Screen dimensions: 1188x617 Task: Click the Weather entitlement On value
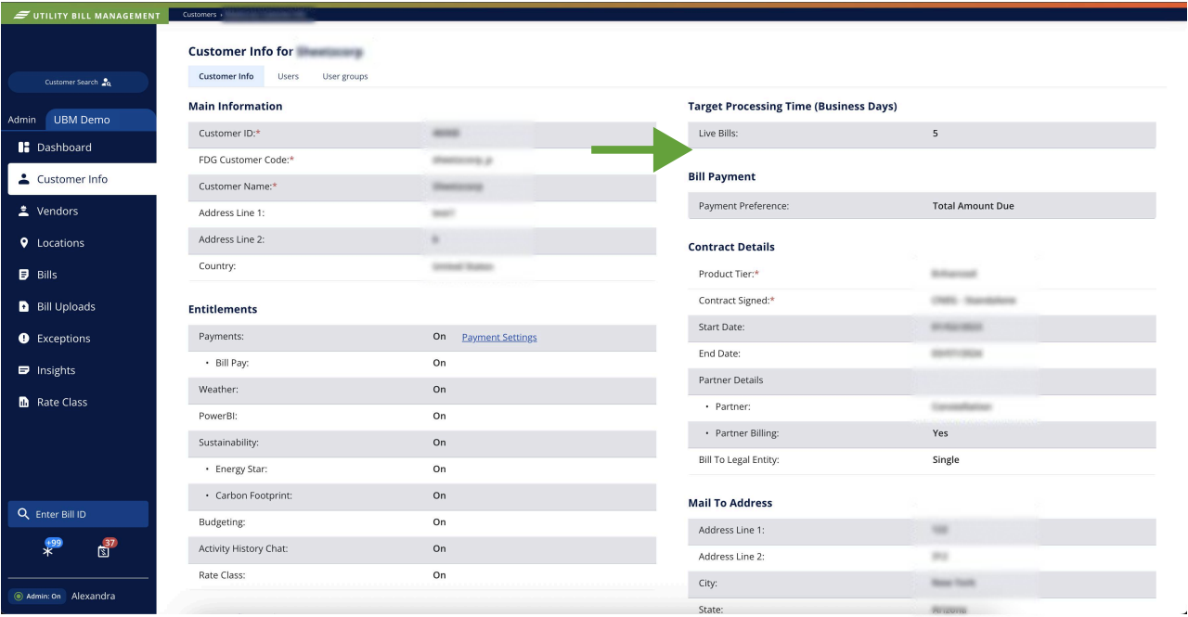(x=440, y=390)
